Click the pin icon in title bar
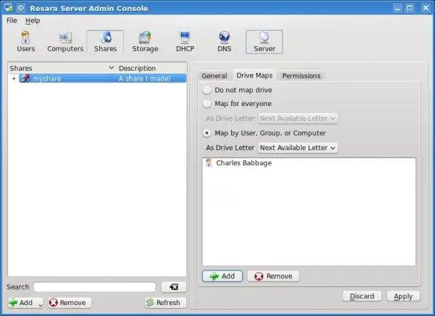435x316 pixels. click(x=21, y=7)
